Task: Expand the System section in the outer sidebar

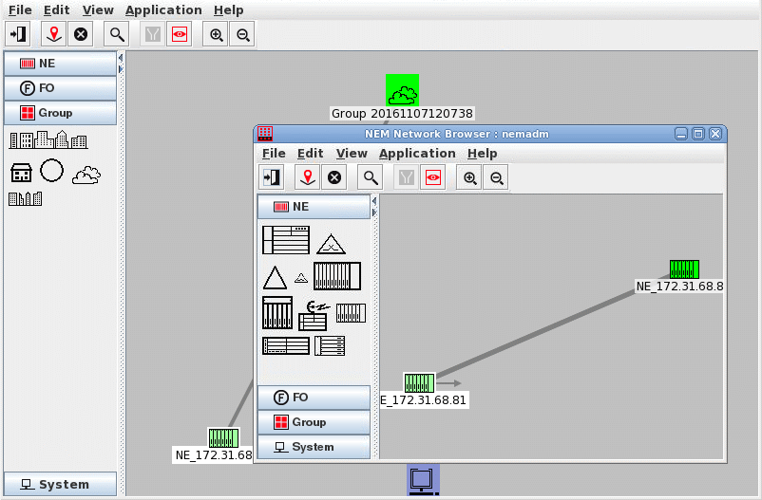Action: point(60,484)
